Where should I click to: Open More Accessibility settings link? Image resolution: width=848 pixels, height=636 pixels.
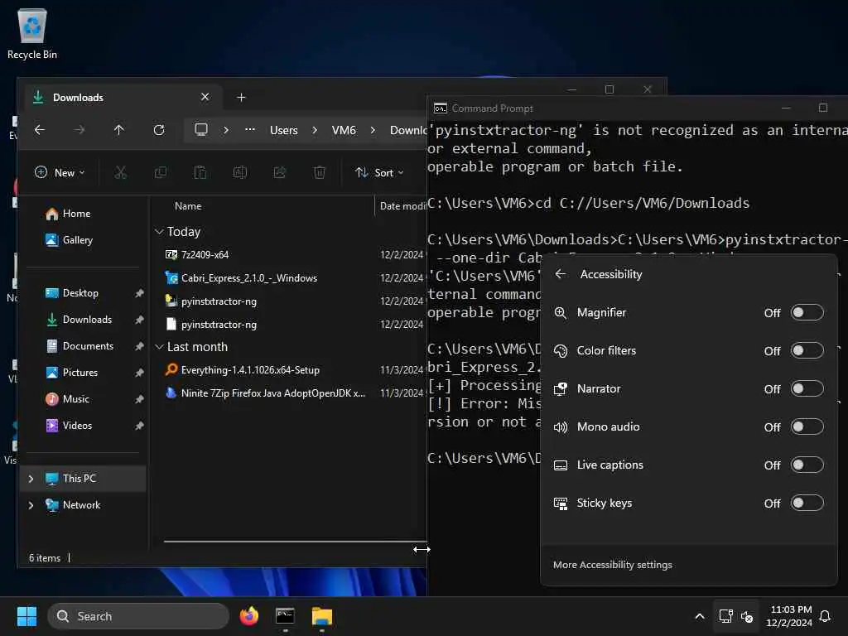[x=612, y=565]
